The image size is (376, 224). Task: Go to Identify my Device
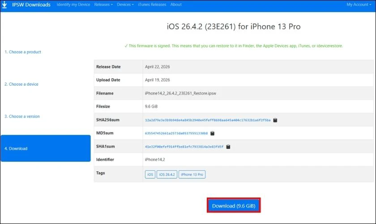coord(73,4)
